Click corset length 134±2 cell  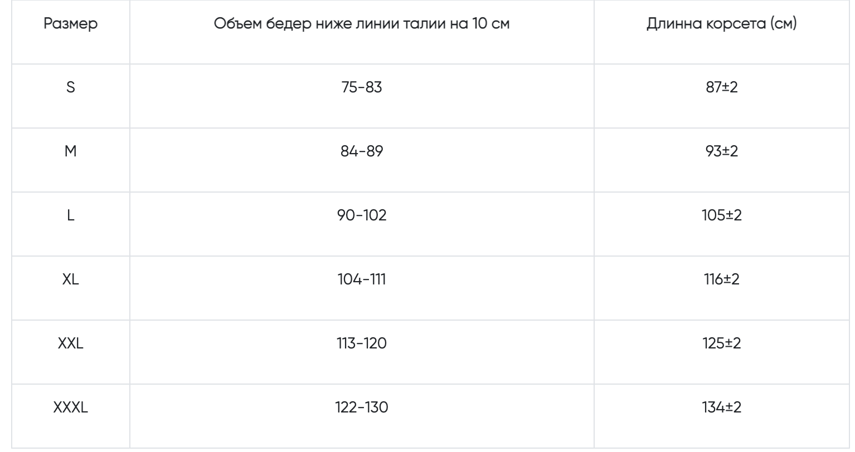[721, 407]
